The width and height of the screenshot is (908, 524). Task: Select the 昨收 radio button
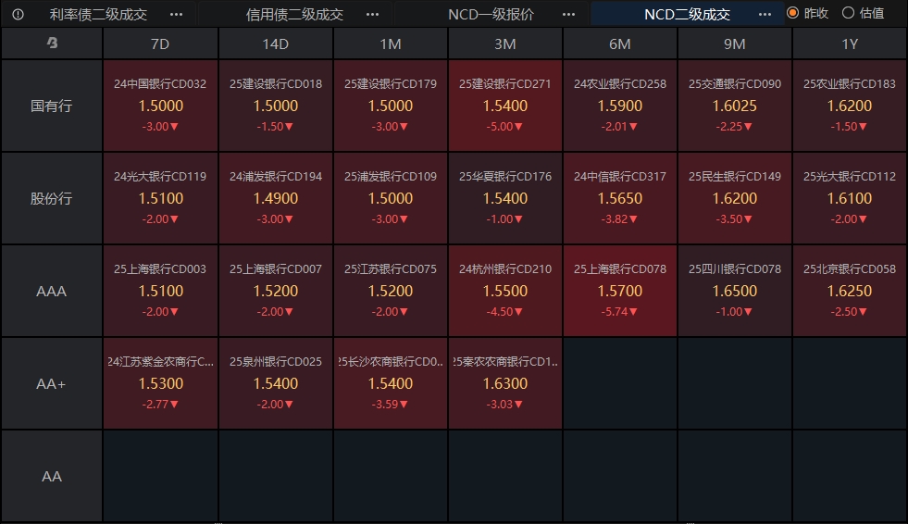click(x=792, y=13)
